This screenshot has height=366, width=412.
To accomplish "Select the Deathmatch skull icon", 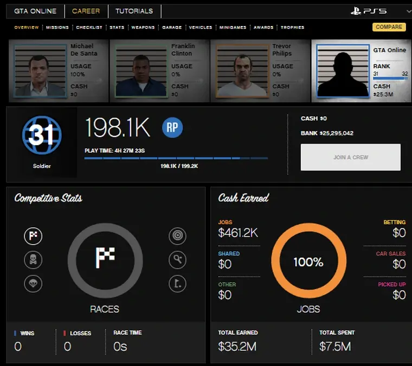I will click(33, 260).
